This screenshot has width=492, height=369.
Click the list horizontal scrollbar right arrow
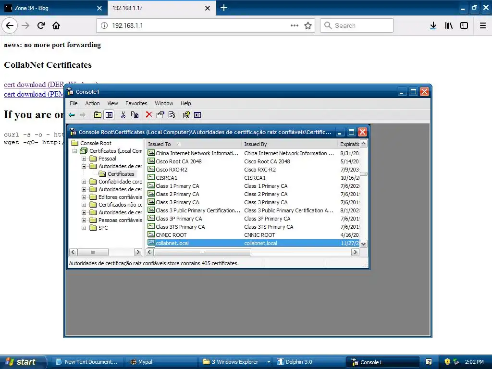click(355, 252)
